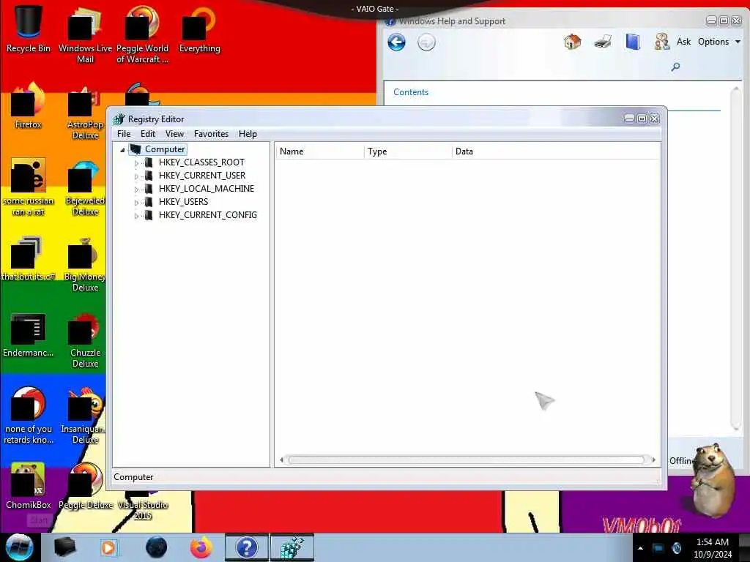
Task: Open 'that but its c#' desktop icon
Action: 28,258
